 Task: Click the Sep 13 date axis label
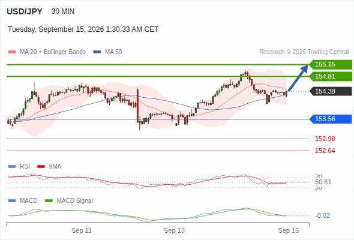pos(174,230)
